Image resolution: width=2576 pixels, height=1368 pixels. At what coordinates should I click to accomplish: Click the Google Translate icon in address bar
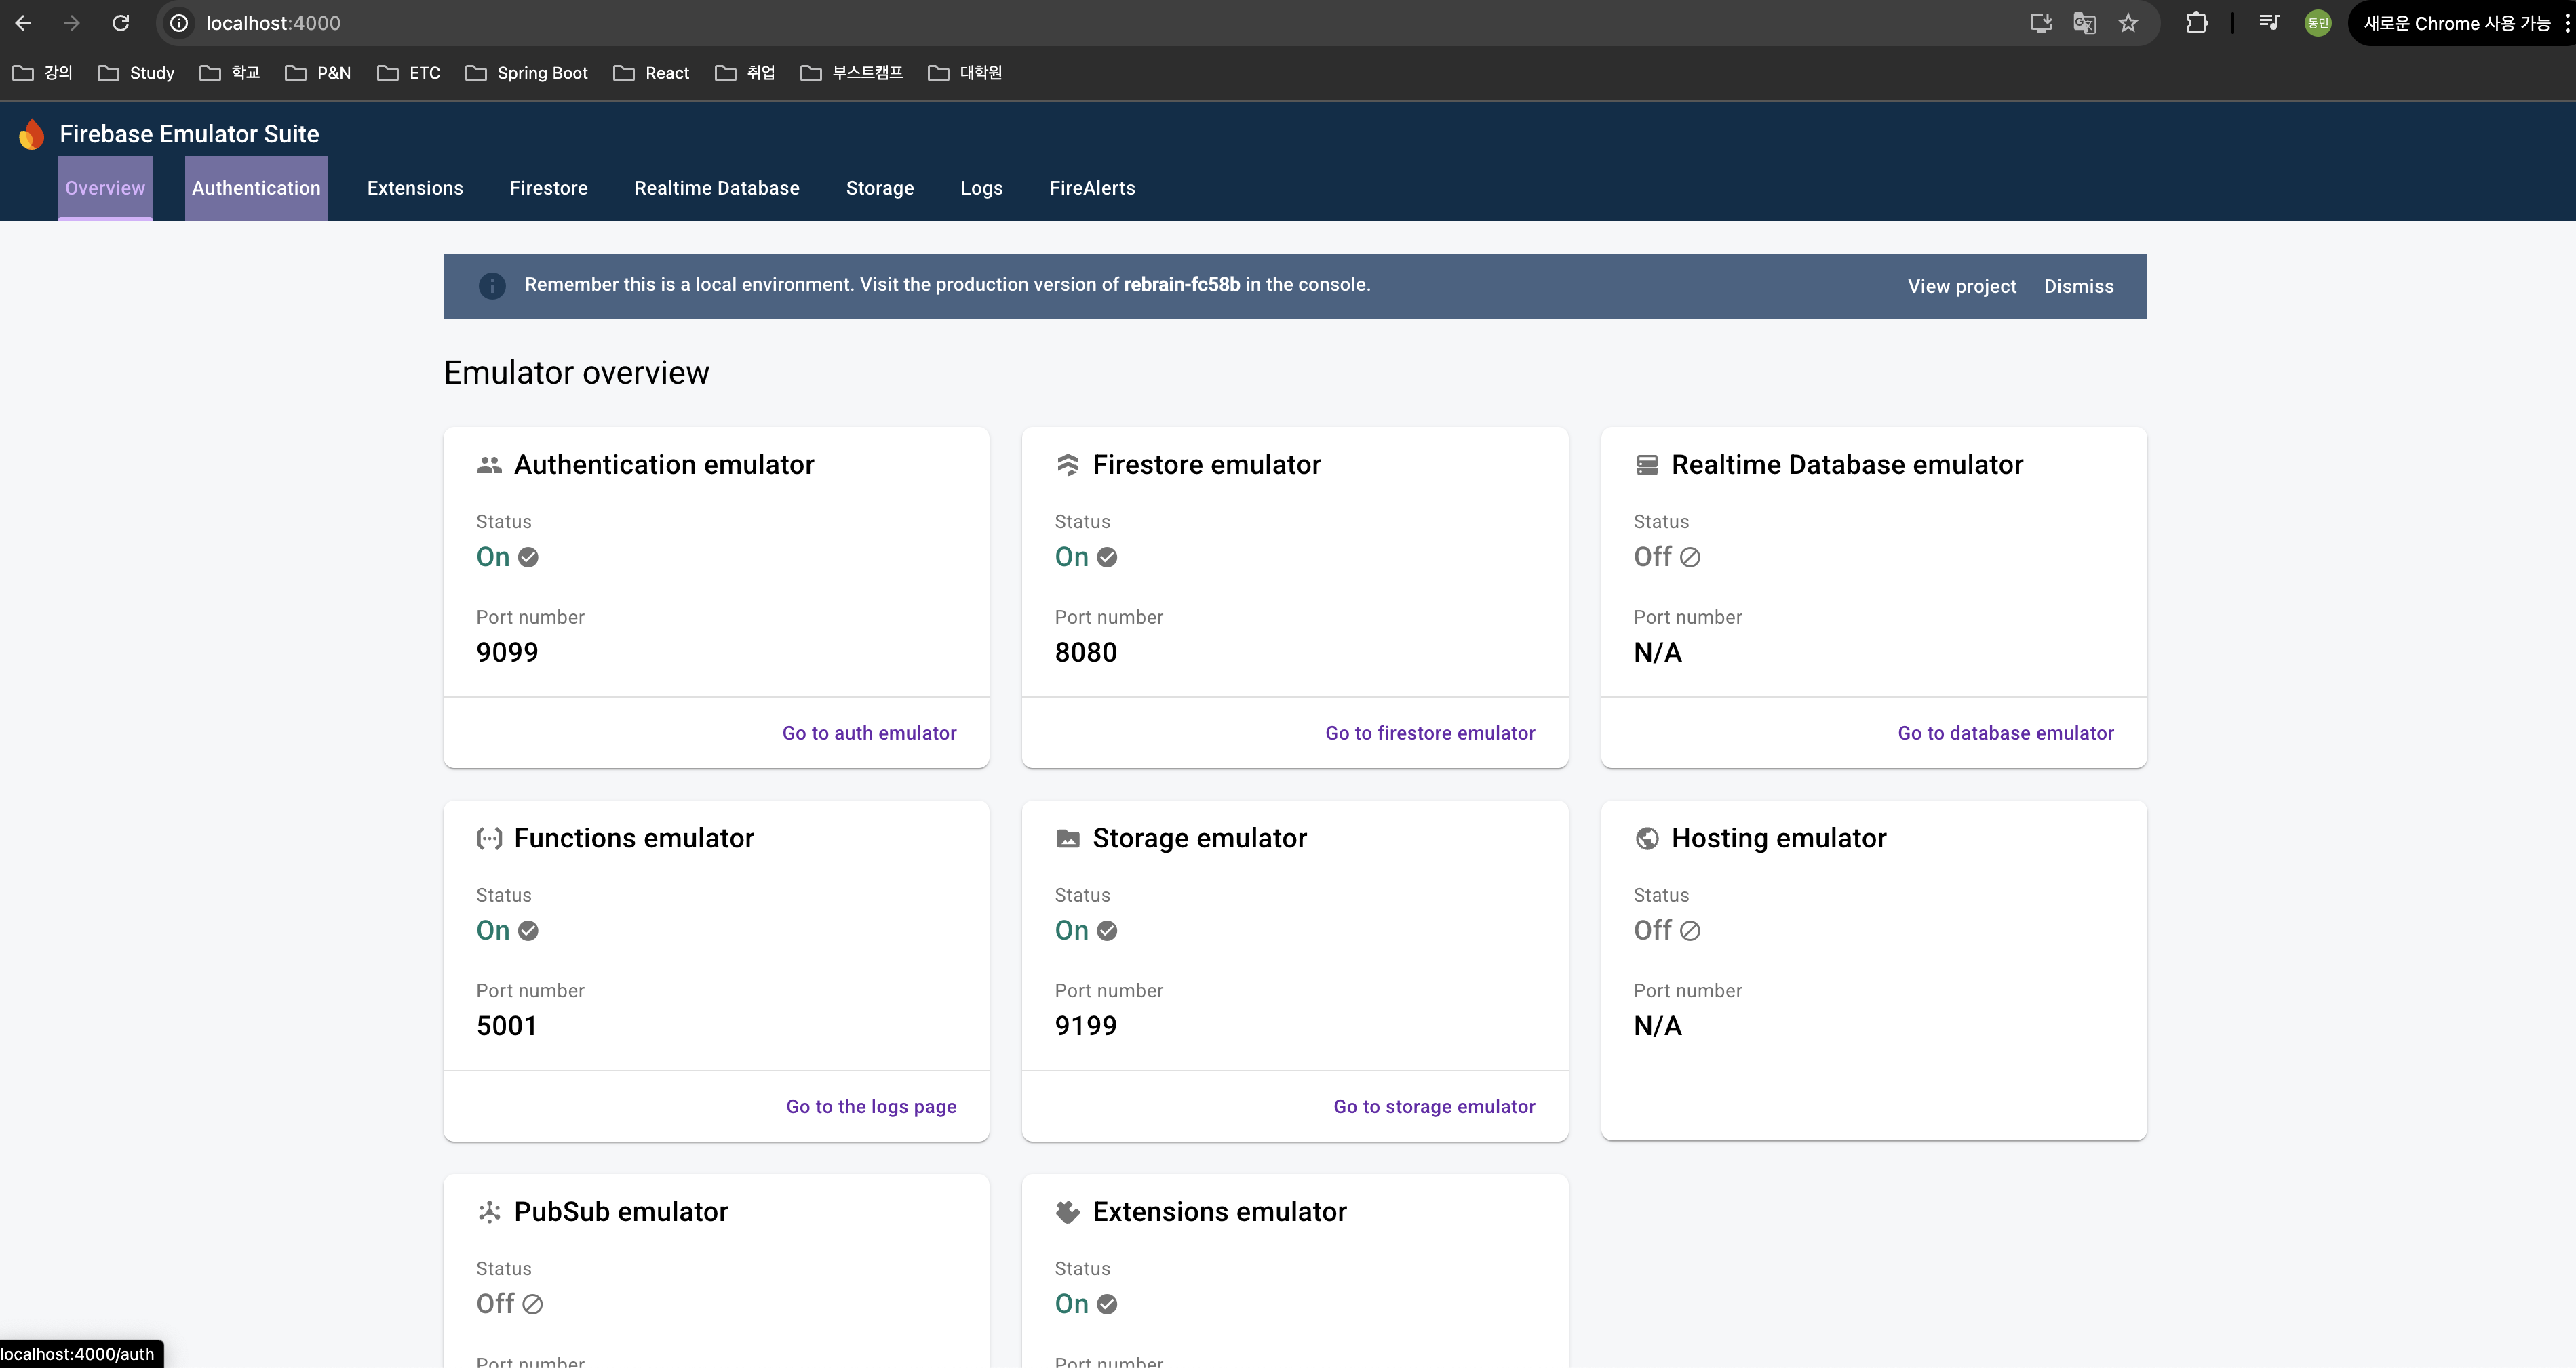pos(2084,23)
